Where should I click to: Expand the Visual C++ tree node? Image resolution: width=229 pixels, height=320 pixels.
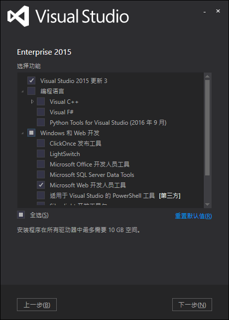coord(32,101)
